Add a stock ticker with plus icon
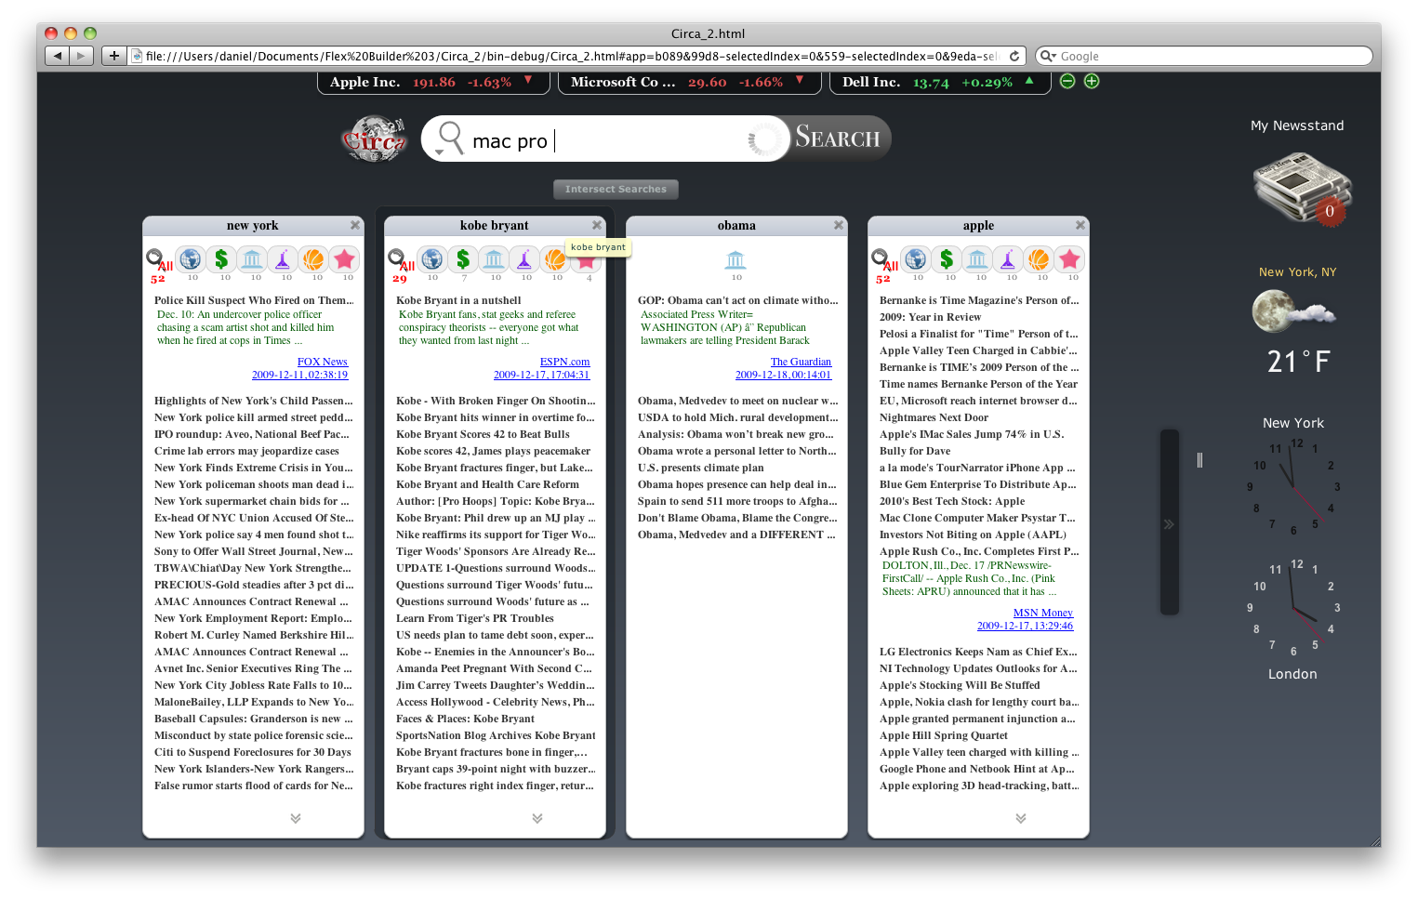This screenshot has width=1418, height=898. click(x=1092, y=81)
